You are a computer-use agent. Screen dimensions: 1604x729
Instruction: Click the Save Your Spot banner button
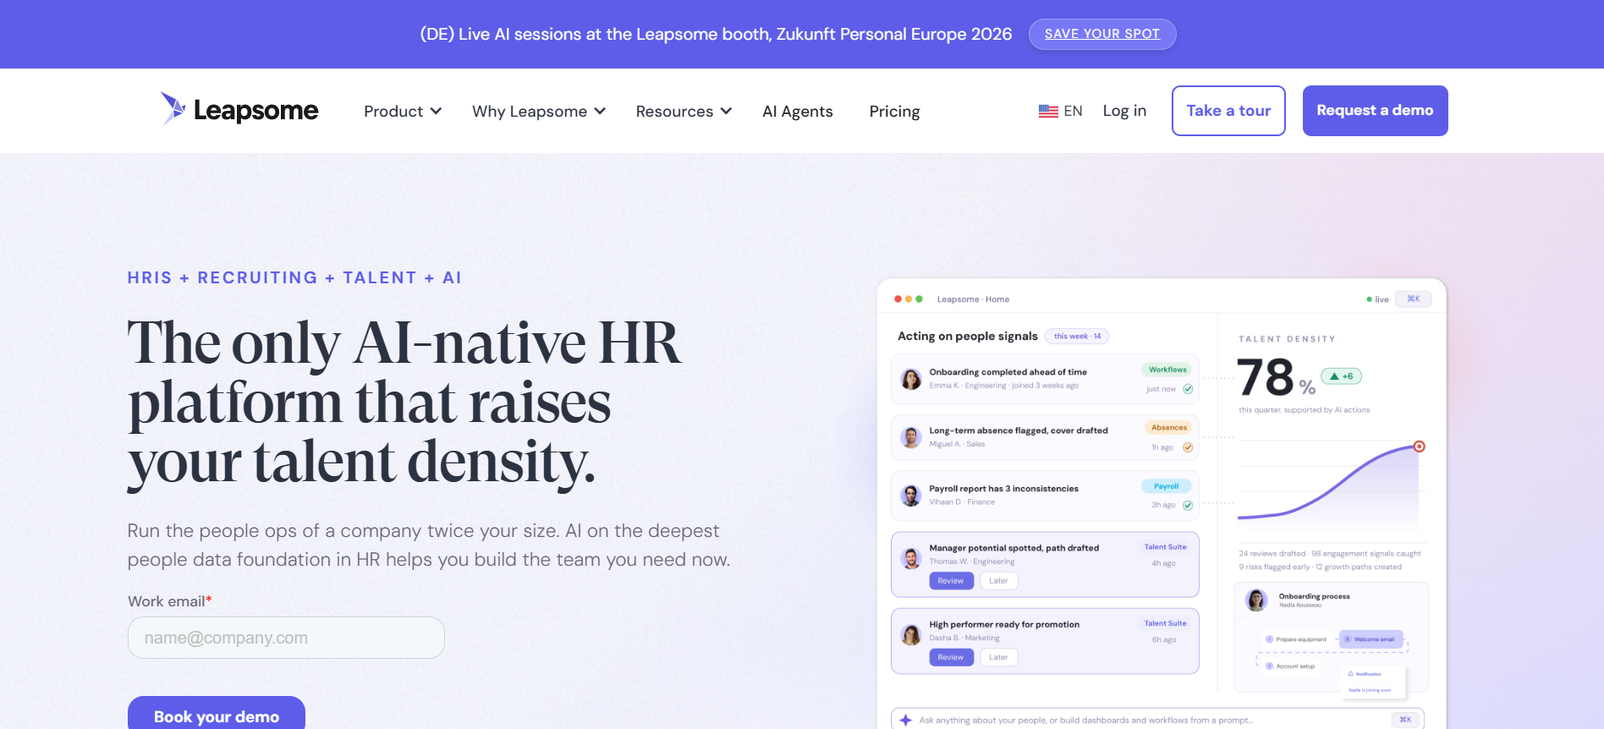click(x=1102, y=34)
